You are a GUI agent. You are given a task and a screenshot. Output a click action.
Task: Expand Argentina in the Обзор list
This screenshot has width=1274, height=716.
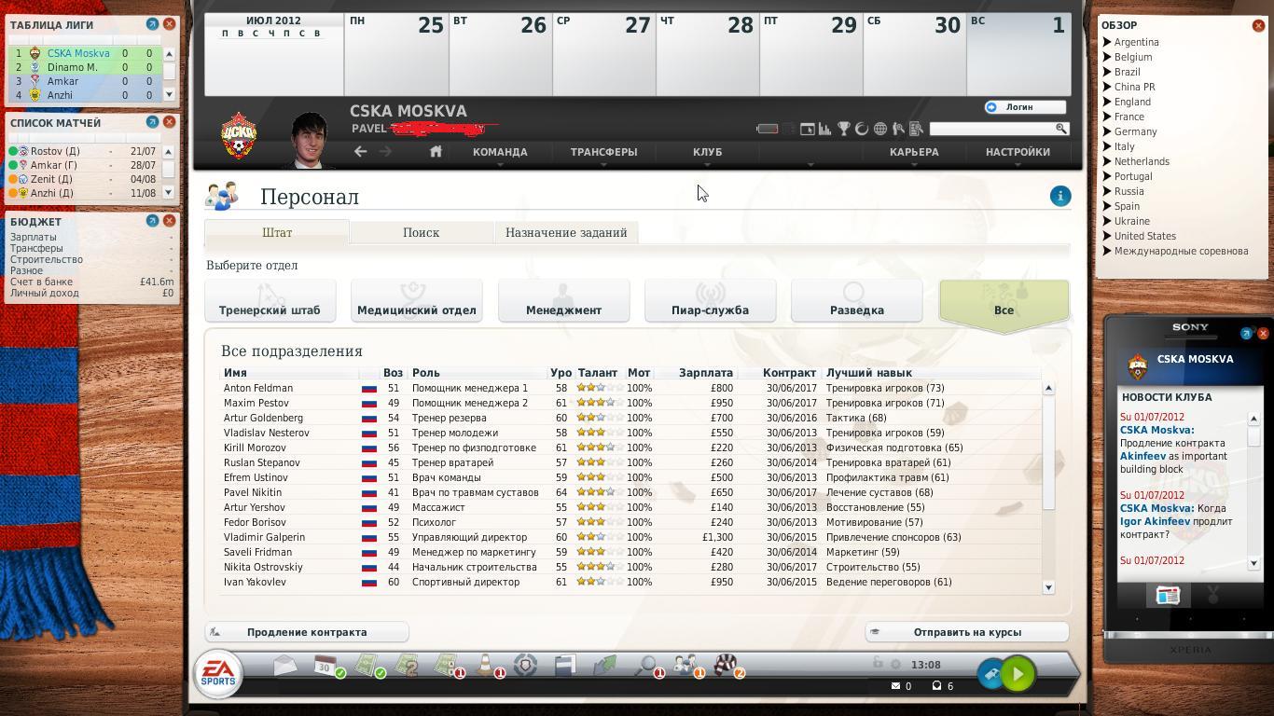(1108, 42)
